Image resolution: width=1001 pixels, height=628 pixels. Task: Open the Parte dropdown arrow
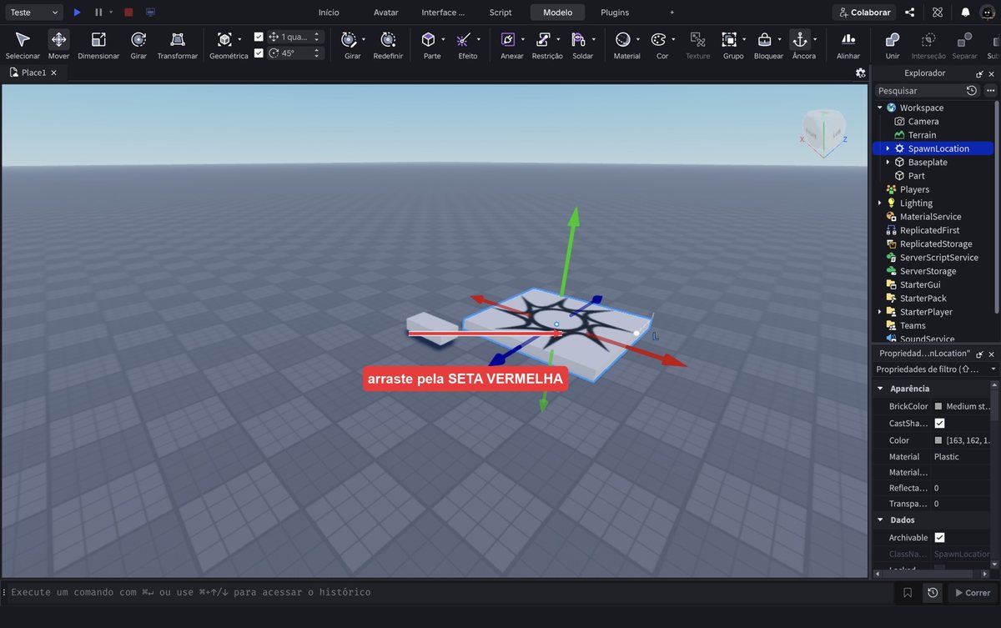pos(443,39)
